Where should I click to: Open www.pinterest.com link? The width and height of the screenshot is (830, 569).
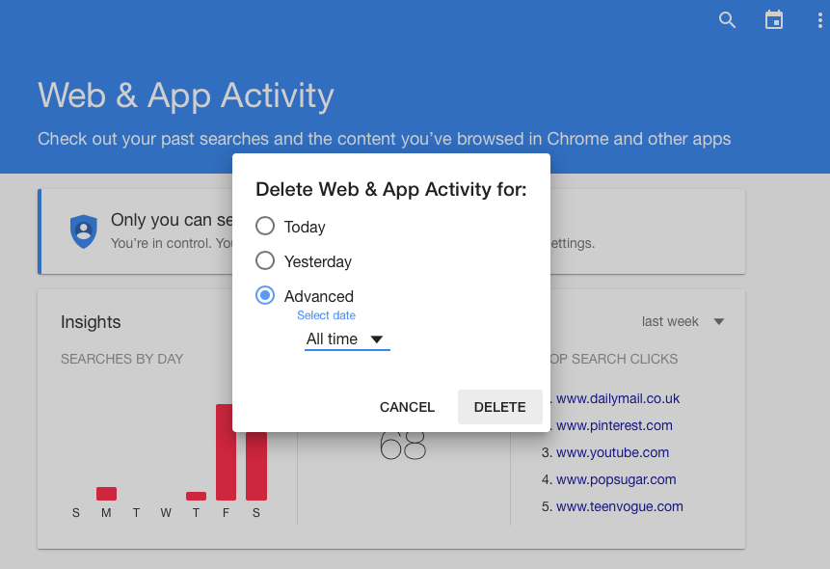pyautogui.click(x=614, y=425)
